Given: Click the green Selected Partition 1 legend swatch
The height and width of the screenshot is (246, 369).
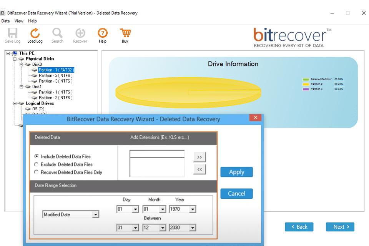Looking at the screenshot, I should pos(306,80).
